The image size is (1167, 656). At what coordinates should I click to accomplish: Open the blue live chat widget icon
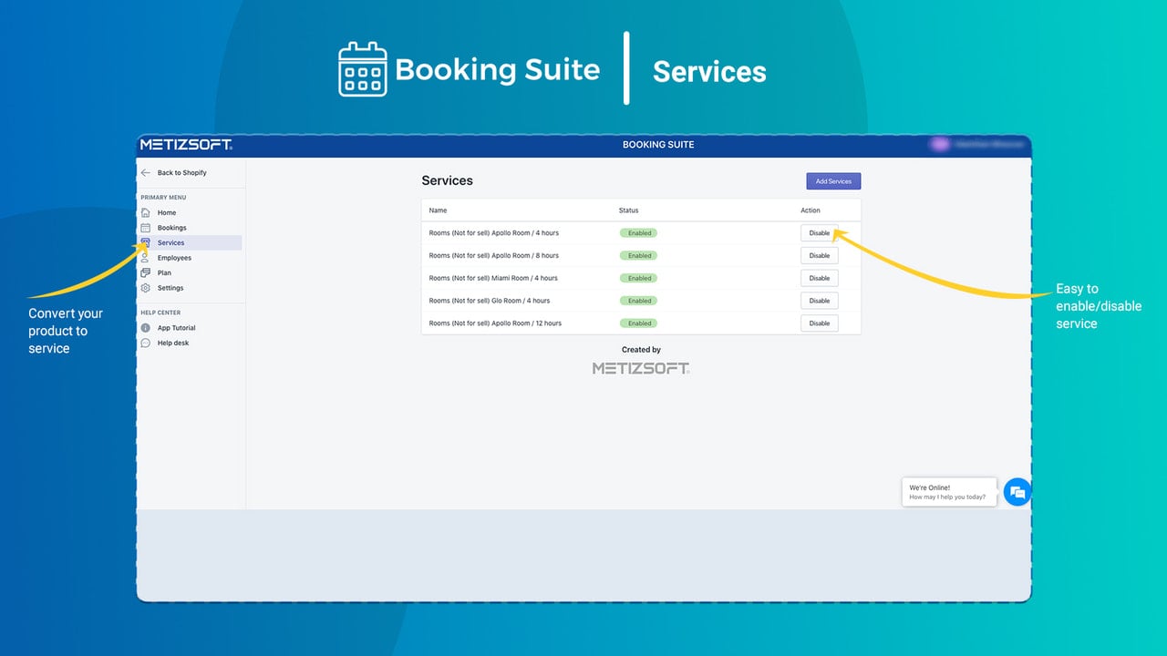click(1017, 492)
